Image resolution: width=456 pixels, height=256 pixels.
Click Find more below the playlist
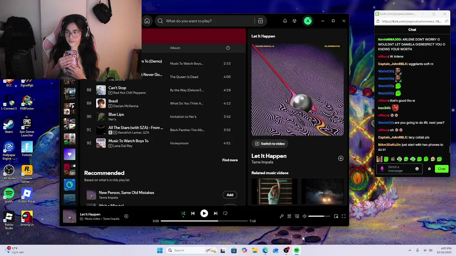point(230,160)
